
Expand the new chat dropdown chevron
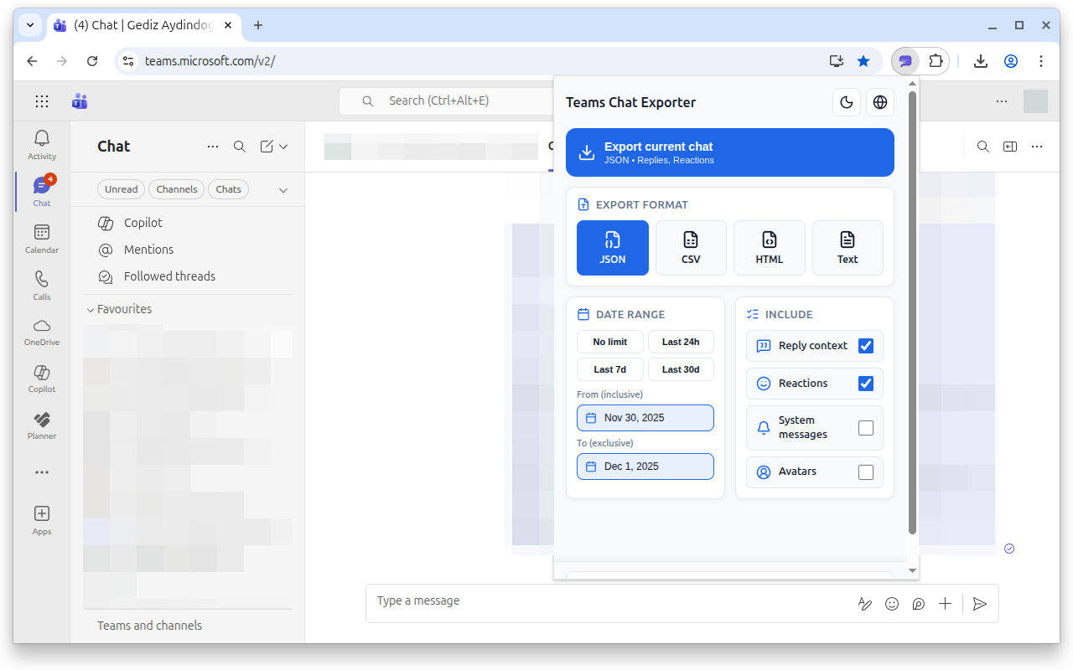point(283,146)
